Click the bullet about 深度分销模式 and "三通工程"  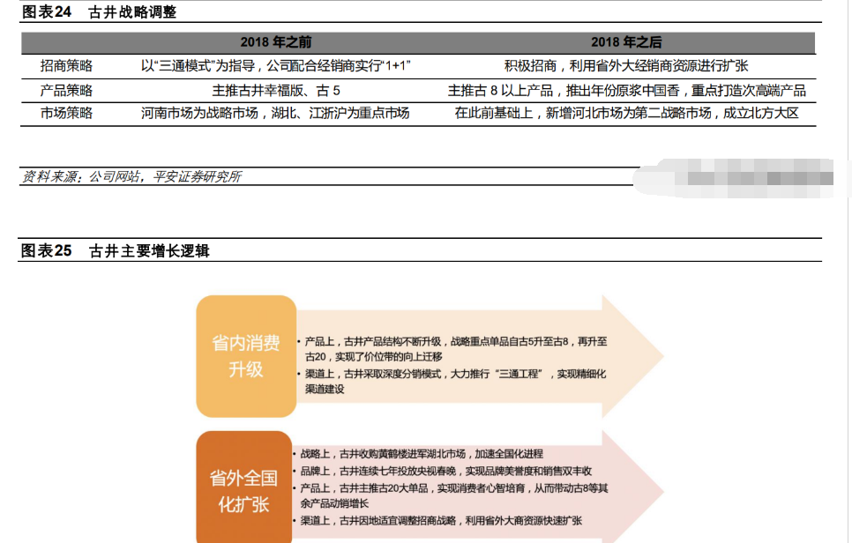tap(452, 381)
